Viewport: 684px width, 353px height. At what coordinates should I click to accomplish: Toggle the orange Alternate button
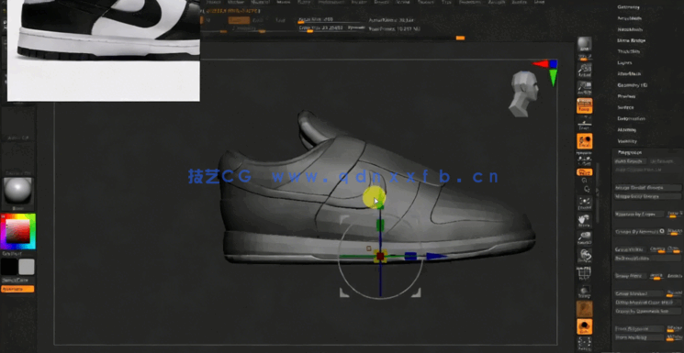click(x=17, y=289)
